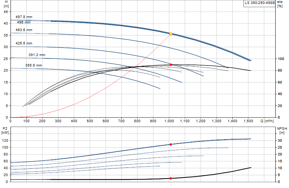The width and height of the screenshot is (289, 188).
Task: Click the NPSH [m] axis label
Action: point(282,131)
